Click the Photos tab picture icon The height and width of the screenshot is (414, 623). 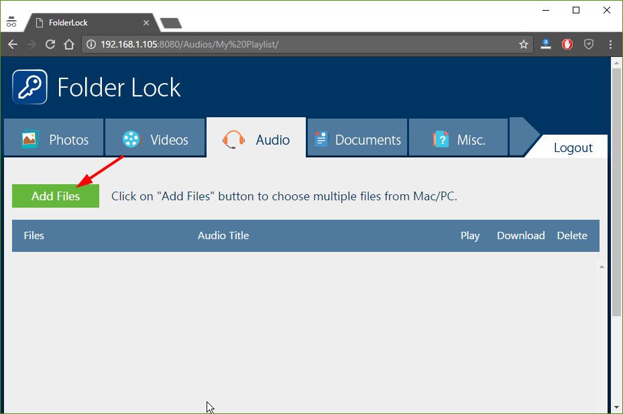[x=30, y=139]
